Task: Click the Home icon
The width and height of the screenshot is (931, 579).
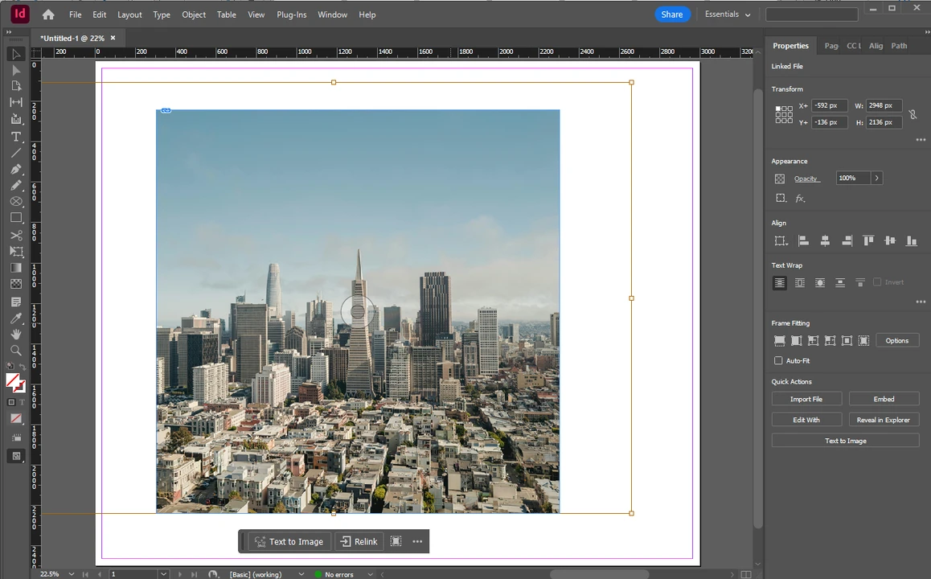Action: [x=48, y=14]
